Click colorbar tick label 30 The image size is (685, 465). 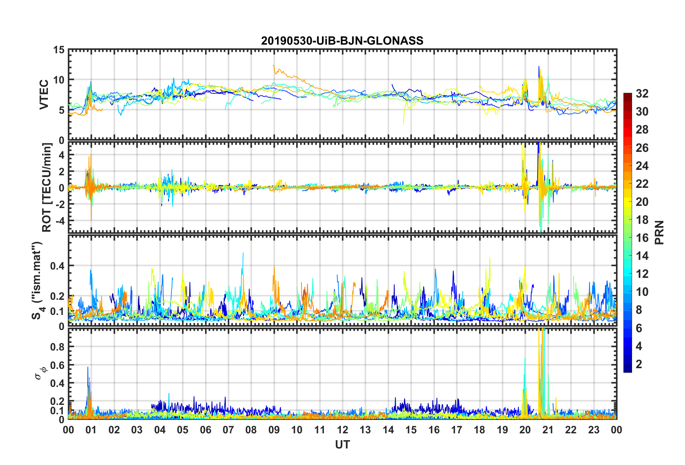point(642,112)
